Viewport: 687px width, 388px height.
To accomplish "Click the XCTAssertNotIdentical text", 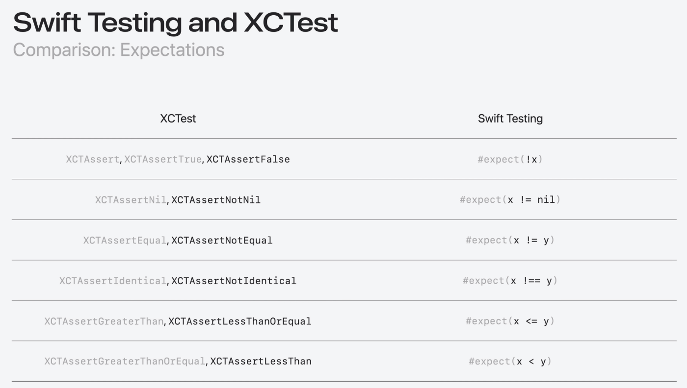I will [234, 281].
